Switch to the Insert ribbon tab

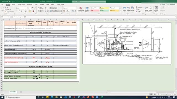point(14,4)
